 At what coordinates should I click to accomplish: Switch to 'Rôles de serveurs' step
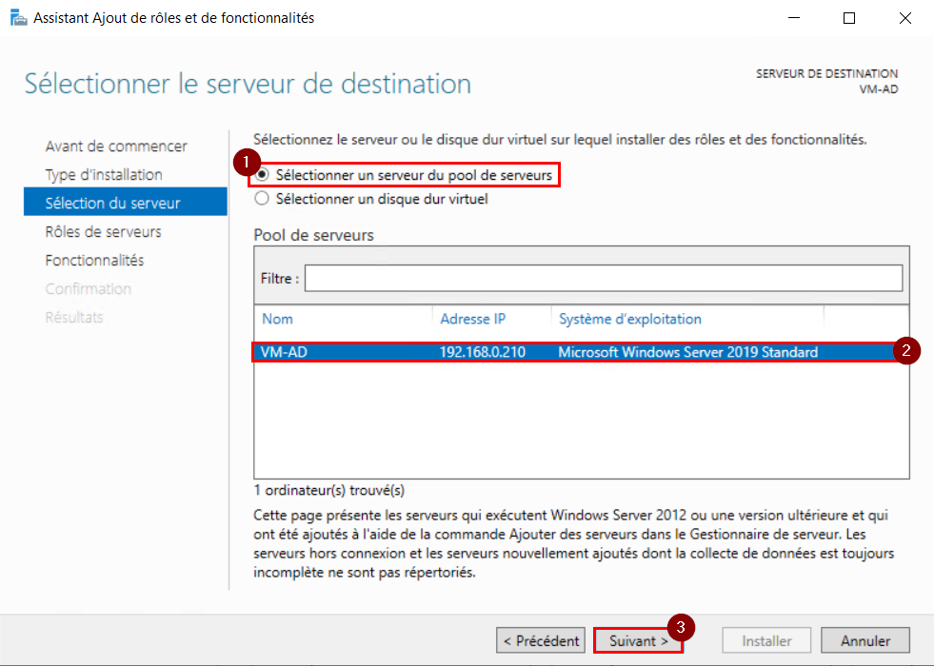103,232
